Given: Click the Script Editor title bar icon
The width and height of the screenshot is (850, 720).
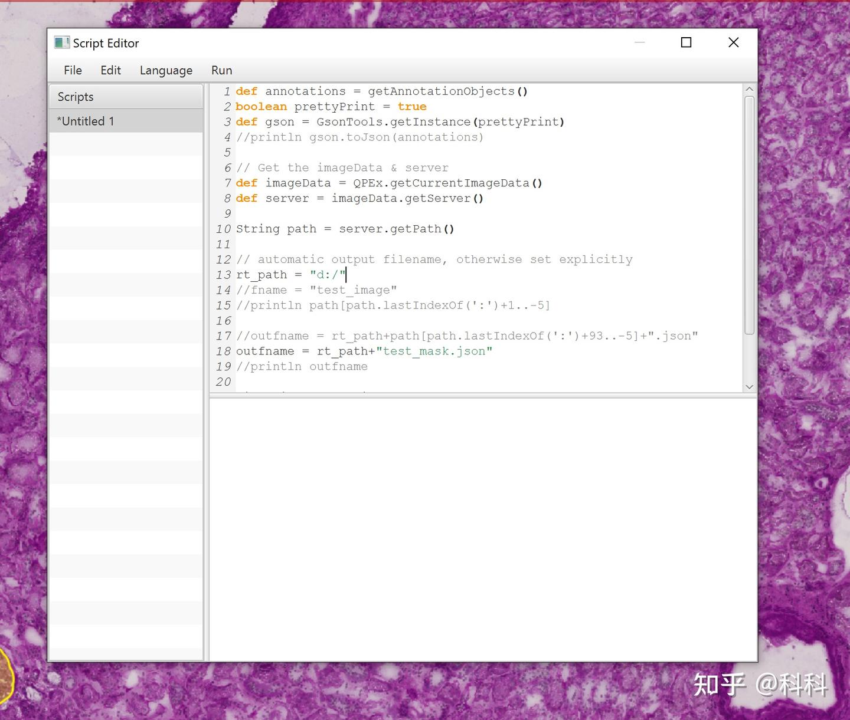Looking at the screenshot, I should pyautogui.click(x=61, y=42).
